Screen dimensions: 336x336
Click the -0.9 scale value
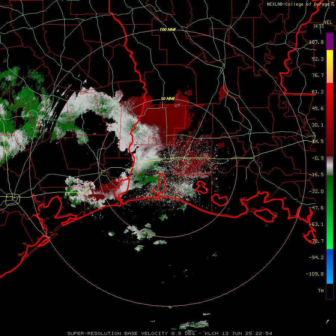coord(318,158)
